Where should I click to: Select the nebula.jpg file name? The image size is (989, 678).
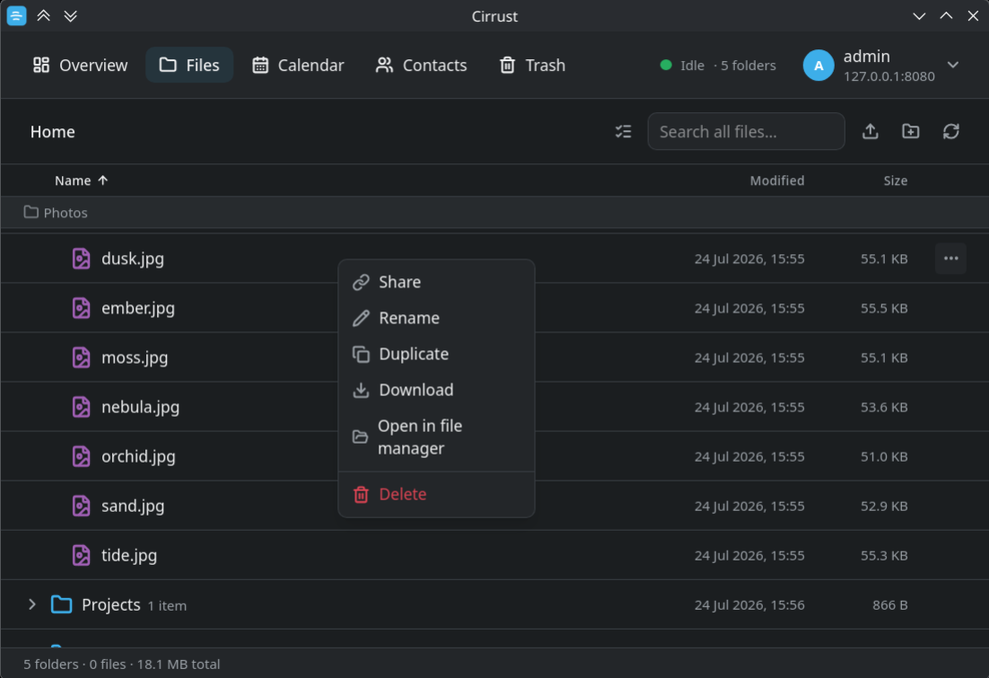140,407
